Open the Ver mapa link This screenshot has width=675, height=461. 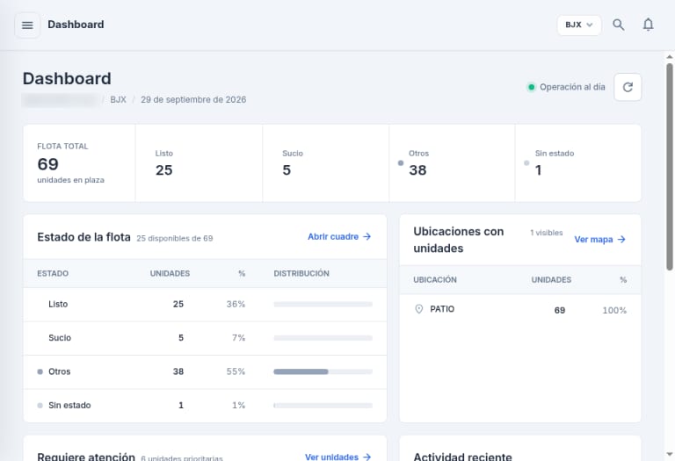599,240
